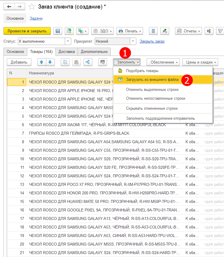Open the ЭДО dropdown menu
224x257 pixels.
(102, 31)
